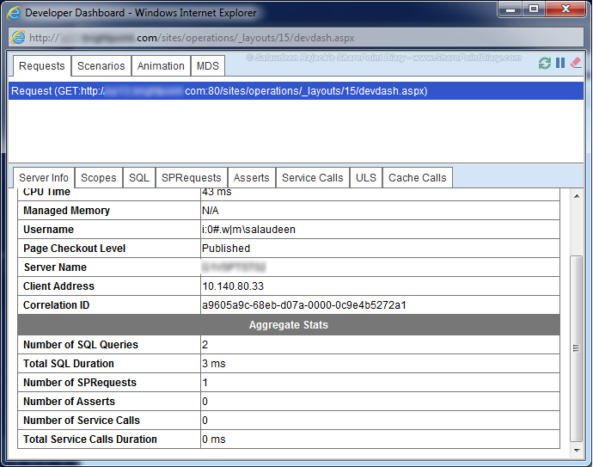Select the GET devdash.aspx request row
Image resolution: width=593 pixels, height=467 pixels.
296,91
